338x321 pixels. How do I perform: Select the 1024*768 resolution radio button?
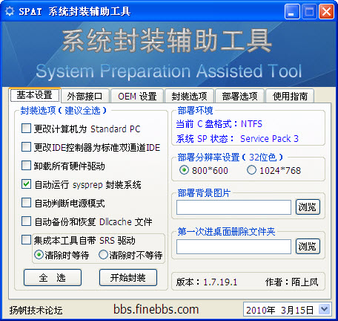coord(251,170)
